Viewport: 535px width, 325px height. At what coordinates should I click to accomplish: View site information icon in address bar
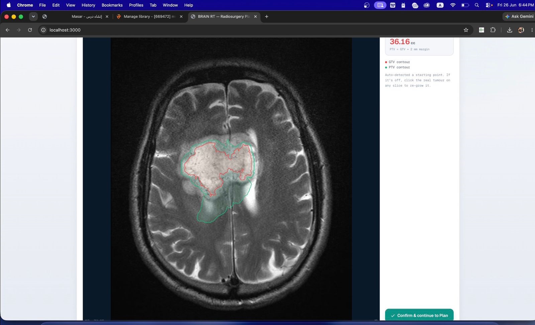(43, 30)
